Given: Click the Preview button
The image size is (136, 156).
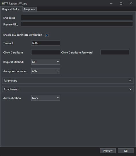Looking at the screenshot, I should [x=108, y=151].
